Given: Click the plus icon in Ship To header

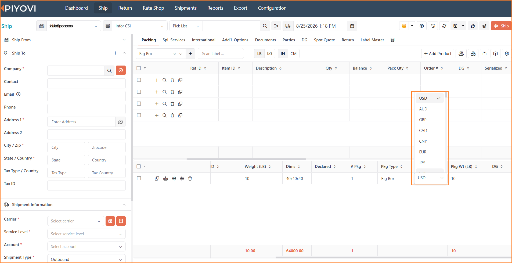Looking at the screenshot, I should 115,53.
